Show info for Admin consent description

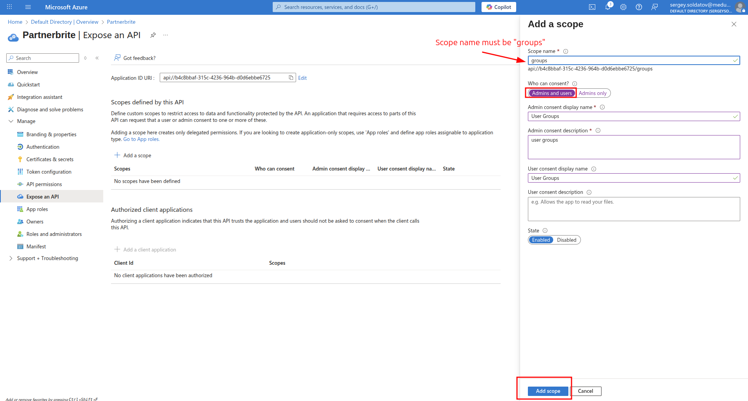tap(598, 130)
